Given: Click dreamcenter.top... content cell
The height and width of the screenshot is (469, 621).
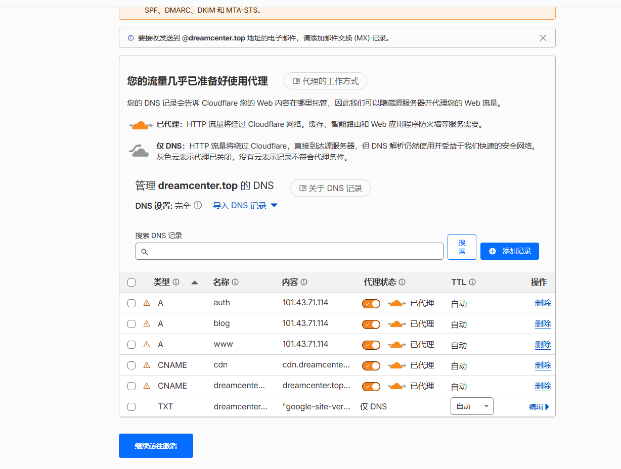Looking at the screenshot, I should coord(316,386).
